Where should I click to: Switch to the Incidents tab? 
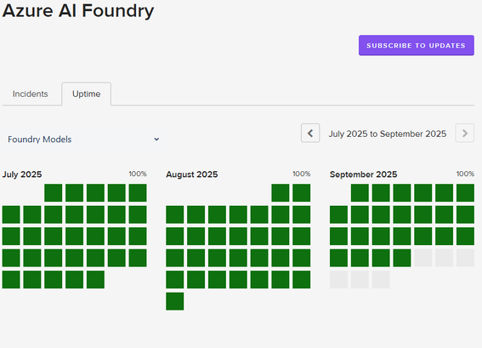tap(30, 94)
